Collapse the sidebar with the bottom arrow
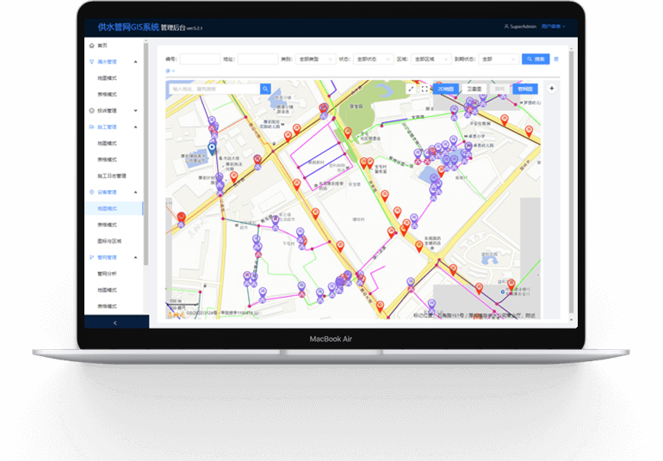The image size is (663, 461). (x=115, y=322)
